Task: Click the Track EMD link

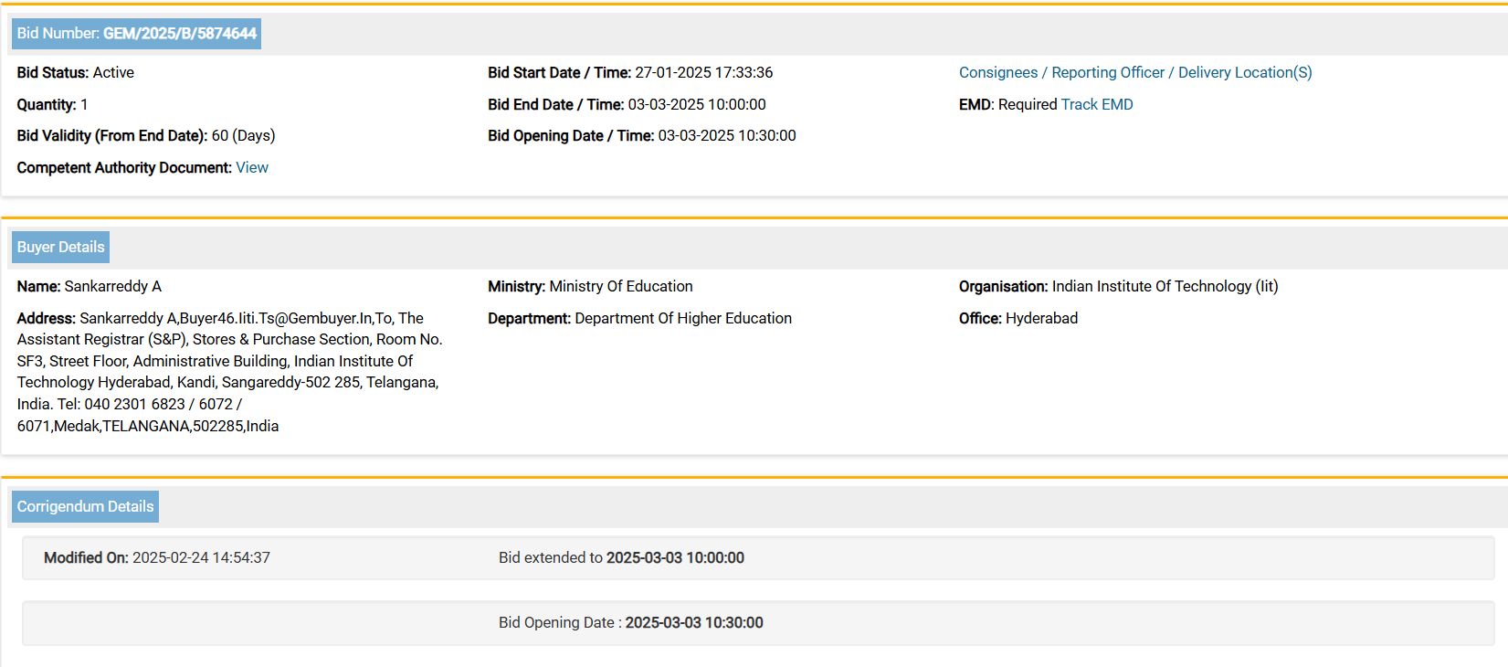Action: 1097,105
